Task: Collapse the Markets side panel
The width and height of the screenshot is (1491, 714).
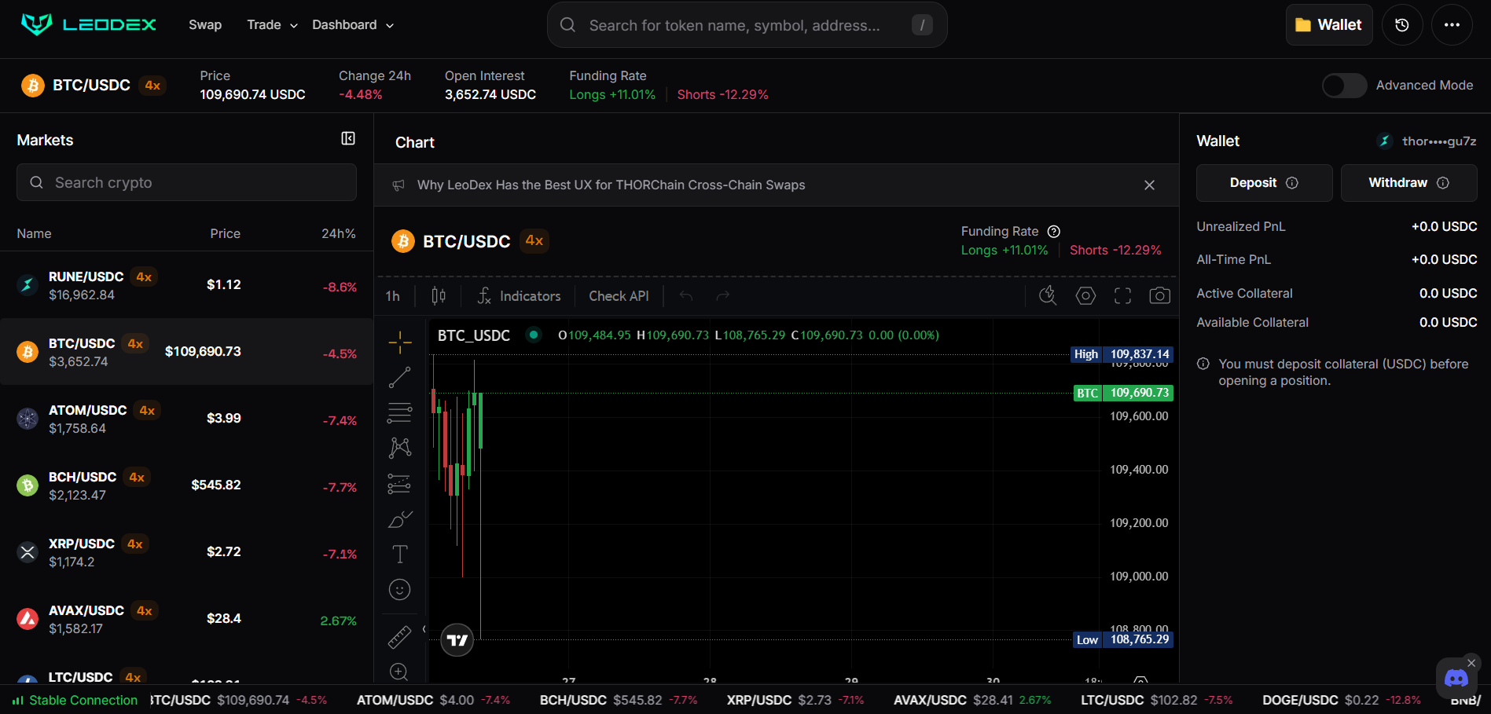Action: [348, 139]
